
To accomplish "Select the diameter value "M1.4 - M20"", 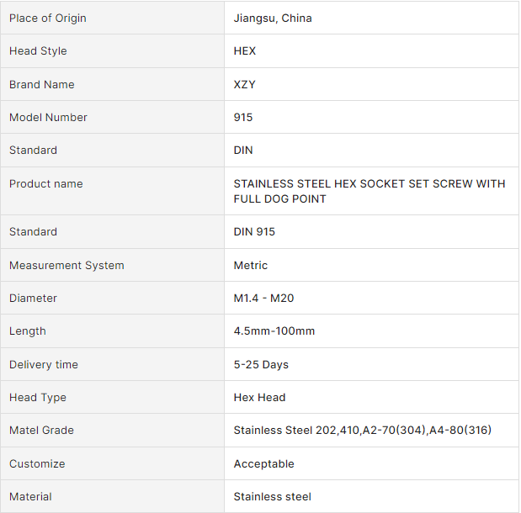I will coord(263,298).
